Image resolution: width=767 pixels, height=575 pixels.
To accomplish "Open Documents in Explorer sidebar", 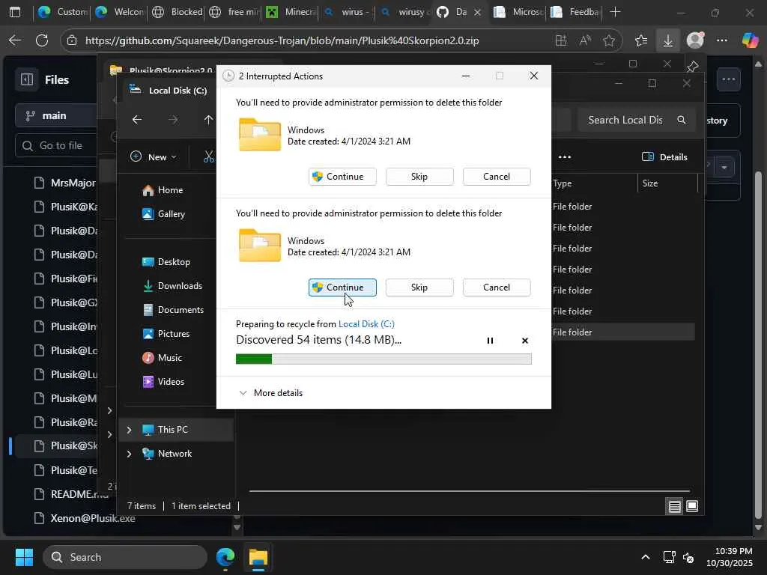I will (x=172, y=310).
